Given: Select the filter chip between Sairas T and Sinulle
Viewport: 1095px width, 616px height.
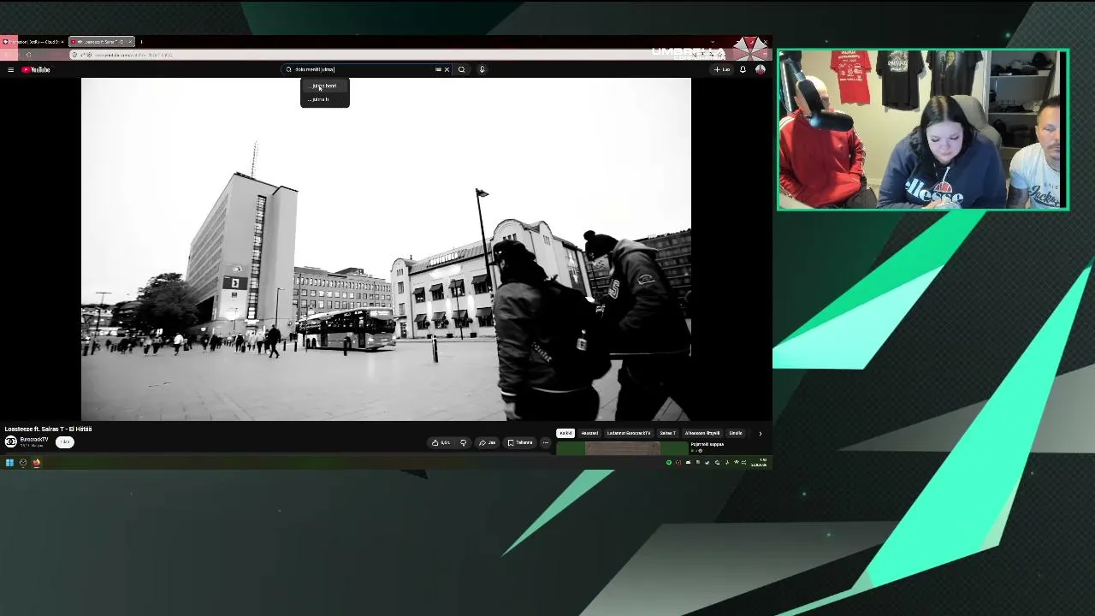Looking at the screenshot, I should (x=702, y=433).
